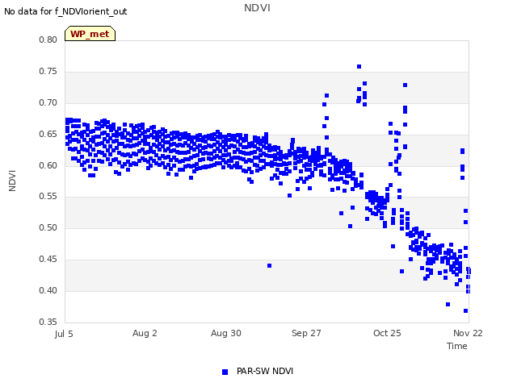Click the Jul 5 x-axis label

pyautogui.click(x=64, y=334)
